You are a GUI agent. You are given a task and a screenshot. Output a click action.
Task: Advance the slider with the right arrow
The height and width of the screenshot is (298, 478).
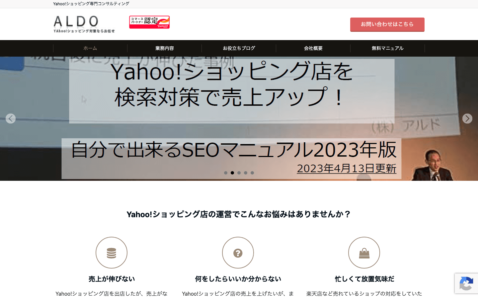pyautogui.click(x=467, y=119)
